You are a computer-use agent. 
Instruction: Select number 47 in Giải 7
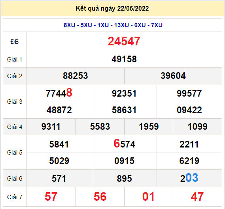[x=197, y=196]
